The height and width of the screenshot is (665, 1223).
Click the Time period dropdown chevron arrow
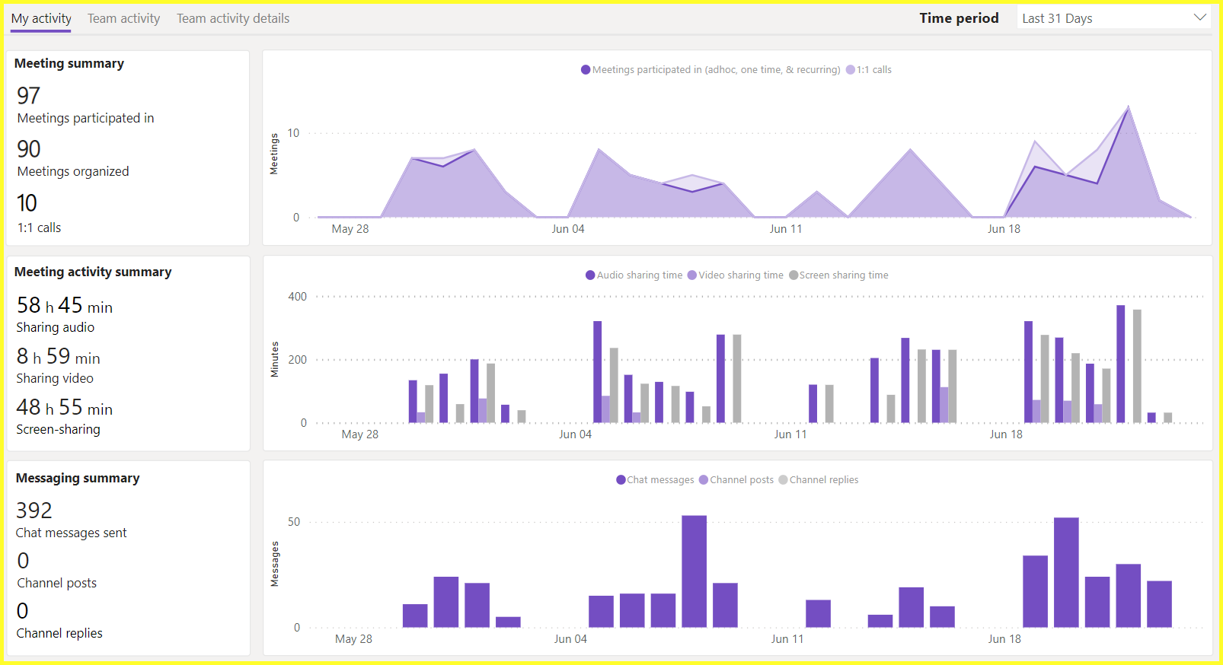1199,17
